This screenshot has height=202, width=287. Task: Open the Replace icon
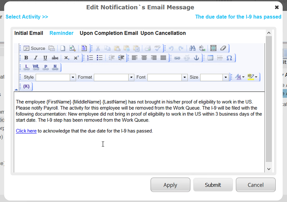[202, 48]
